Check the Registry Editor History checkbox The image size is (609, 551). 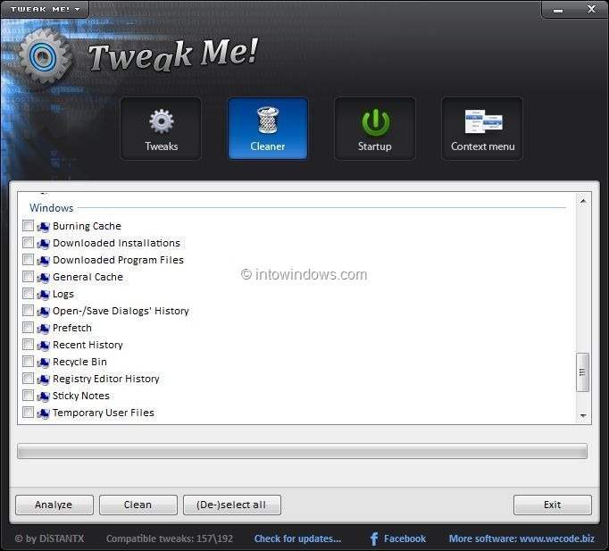coord(28,379)
